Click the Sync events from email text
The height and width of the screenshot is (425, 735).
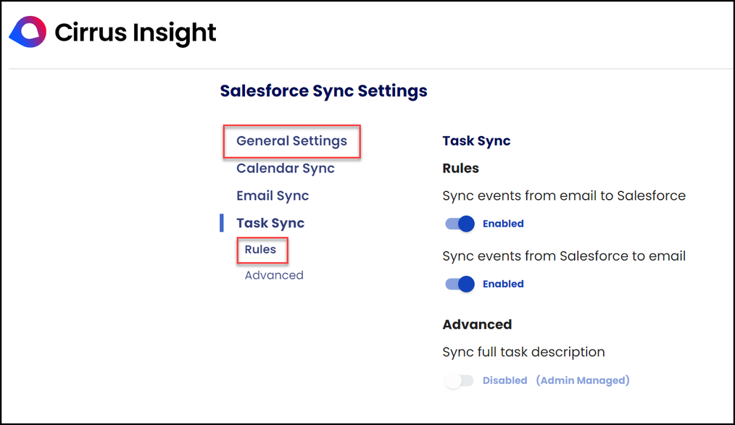click(564, 195)
